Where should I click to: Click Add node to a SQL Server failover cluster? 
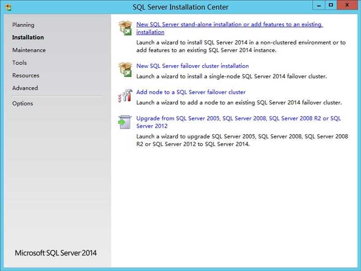(191, 92)
